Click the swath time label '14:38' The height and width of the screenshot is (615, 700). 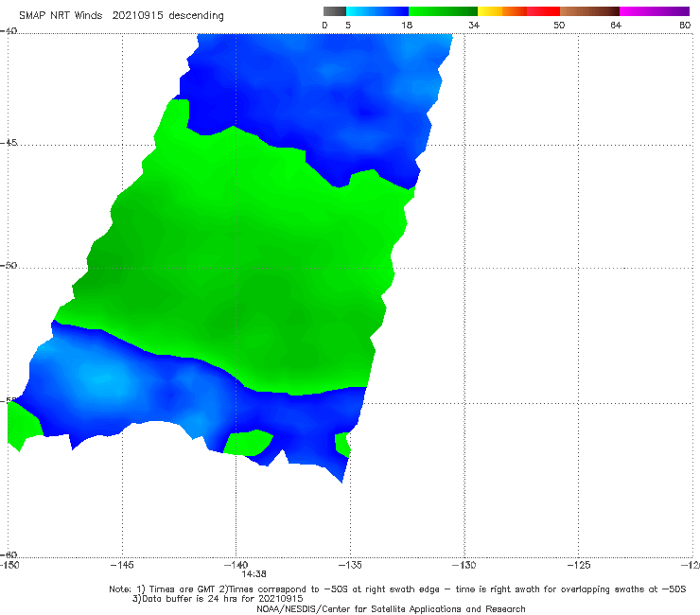click(254, 574)
